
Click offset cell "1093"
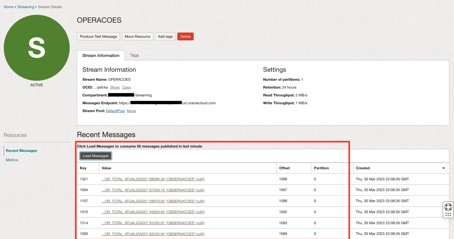coord(283,223)
